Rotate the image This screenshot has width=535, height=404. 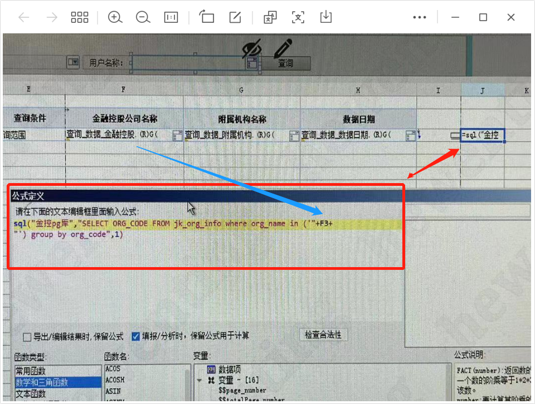(x=207, y=17)
